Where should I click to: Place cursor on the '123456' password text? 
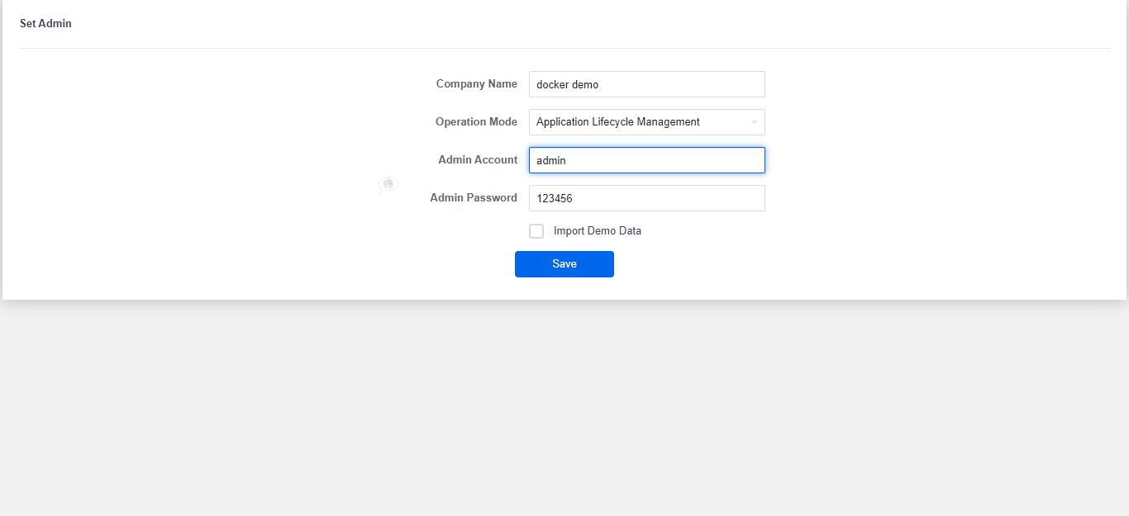tap(555, 198)
